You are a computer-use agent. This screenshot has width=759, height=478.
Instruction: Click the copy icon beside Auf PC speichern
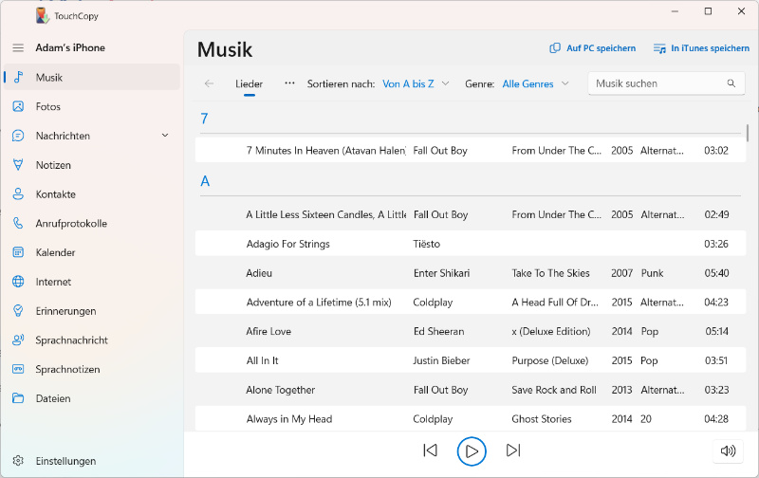[x=555, y=48]
